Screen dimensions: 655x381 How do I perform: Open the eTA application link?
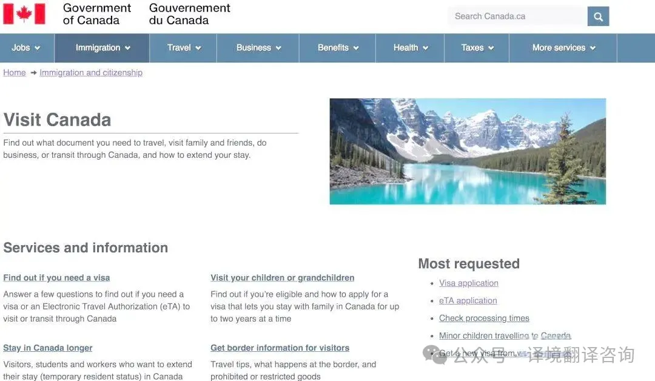pyautogui.click(x=468, y=301)
